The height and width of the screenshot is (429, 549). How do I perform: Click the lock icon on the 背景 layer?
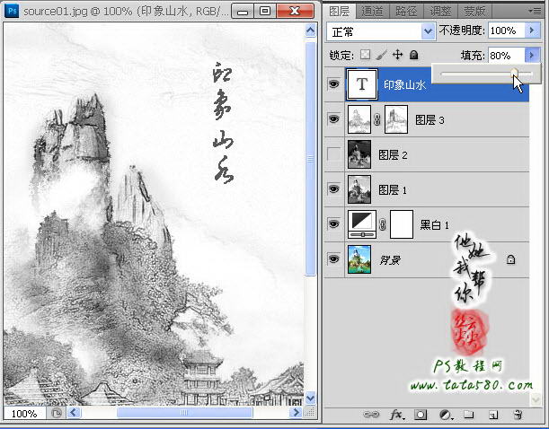point(511,259)
